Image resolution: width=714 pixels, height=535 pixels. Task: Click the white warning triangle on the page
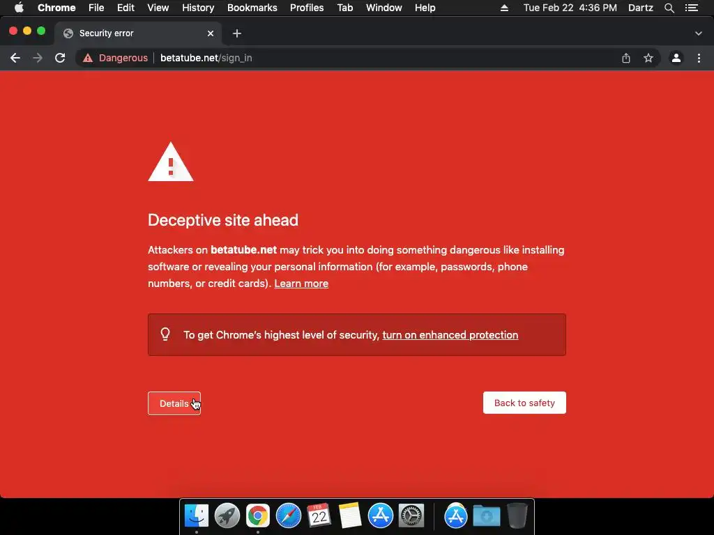coord(171,162)
